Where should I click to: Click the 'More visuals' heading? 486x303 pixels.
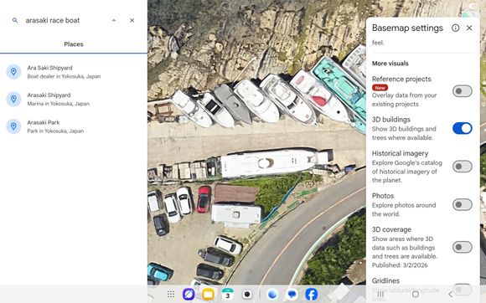[390, 64]
